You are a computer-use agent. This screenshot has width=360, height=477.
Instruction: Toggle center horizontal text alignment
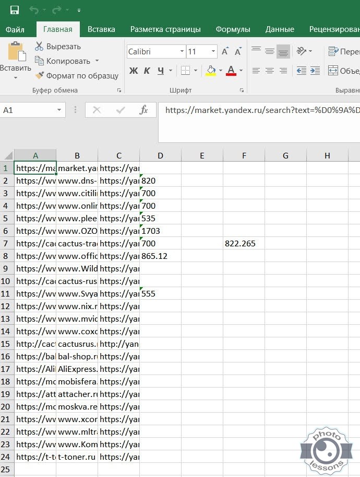270,71
